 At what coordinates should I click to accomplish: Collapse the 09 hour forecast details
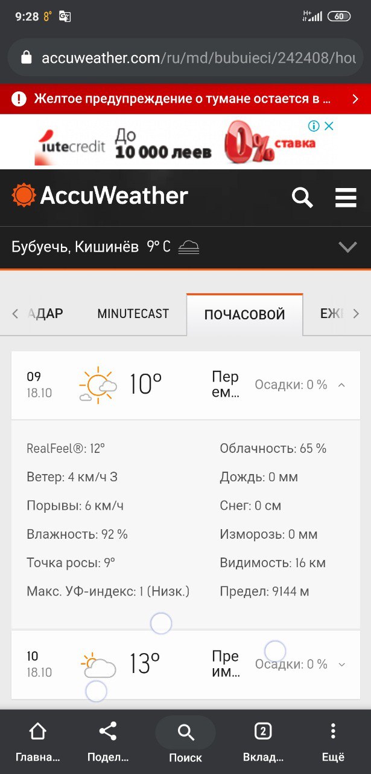pos(341,385)
